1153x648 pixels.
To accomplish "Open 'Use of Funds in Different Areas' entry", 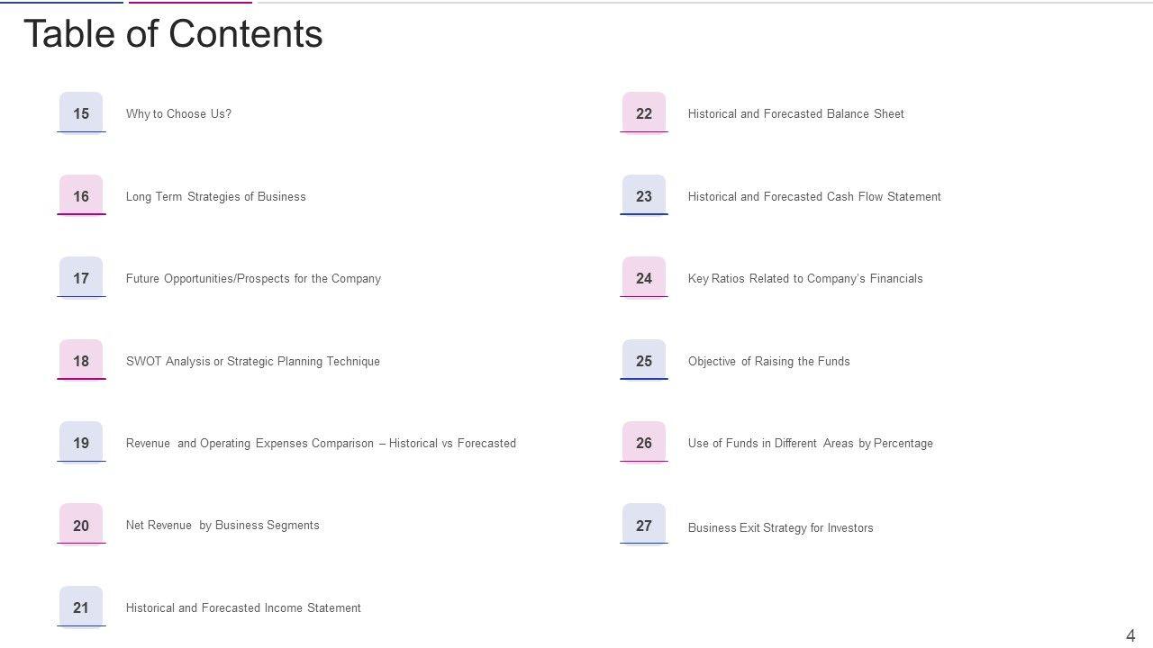I will click(x=810, y=444).
